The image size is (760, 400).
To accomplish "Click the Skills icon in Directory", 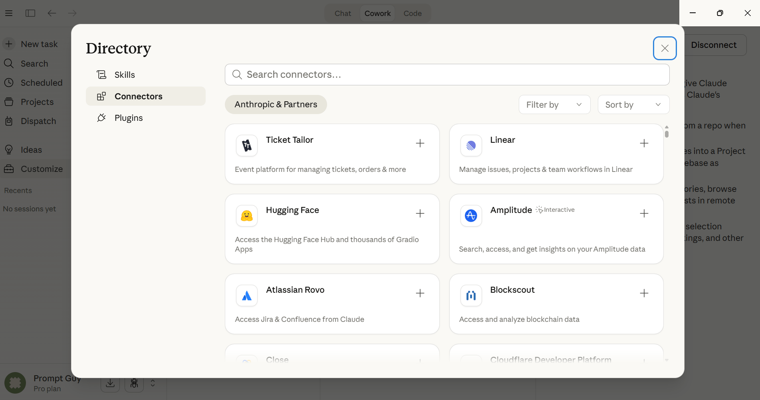I will (x=101, y=75).
